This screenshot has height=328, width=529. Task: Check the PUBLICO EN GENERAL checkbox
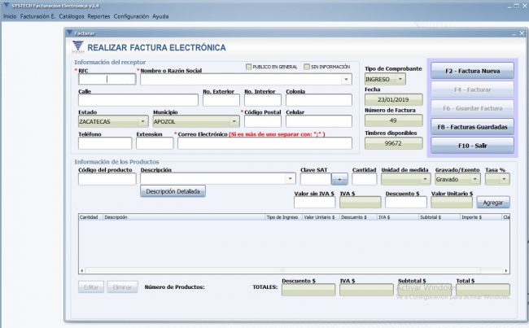click(x=249, y=66)
